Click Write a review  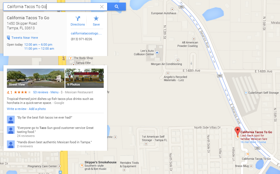pos(17,109)
